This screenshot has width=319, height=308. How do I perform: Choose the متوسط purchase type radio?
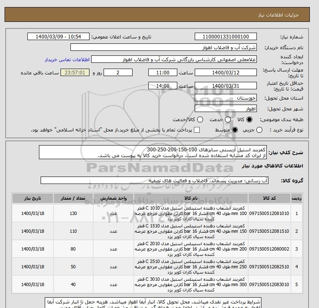(235, 130)
